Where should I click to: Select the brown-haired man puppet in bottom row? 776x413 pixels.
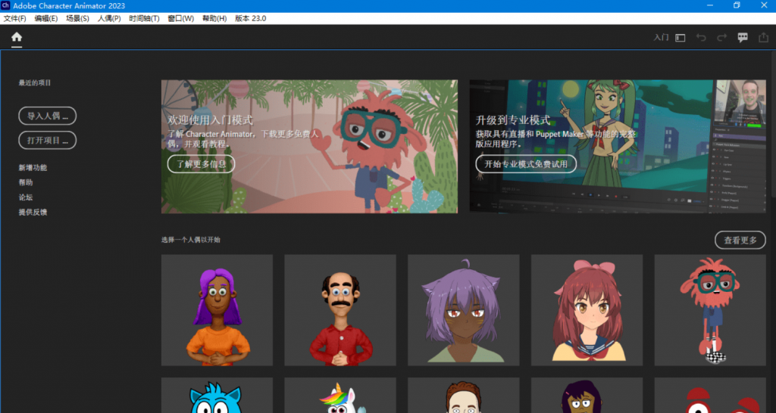tap(463, 395)
